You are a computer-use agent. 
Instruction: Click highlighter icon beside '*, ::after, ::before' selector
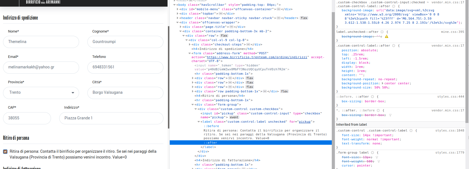(x=378, y=111)
